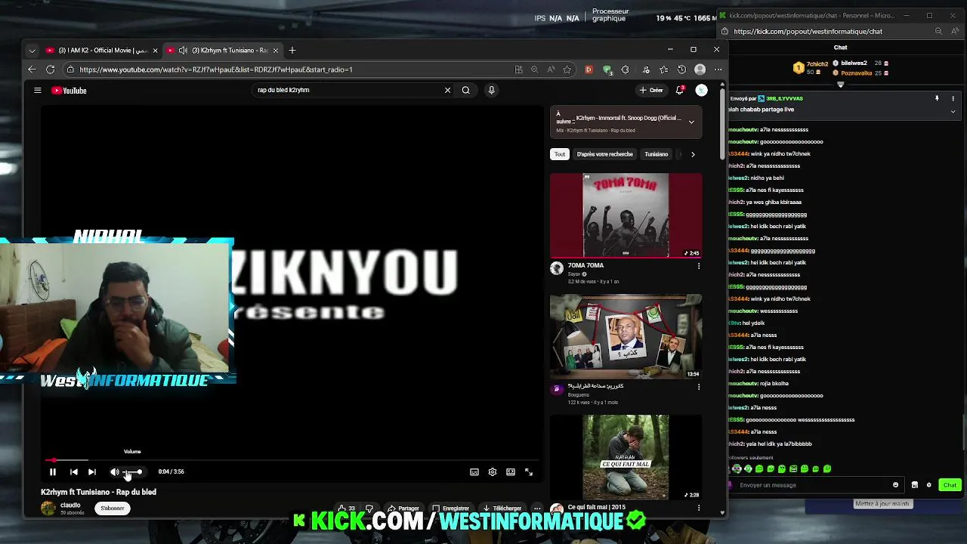Collapse the pinned message in Kick chat
The height and width of the screenshot is (544, 967).
click(x=953, y=111)
